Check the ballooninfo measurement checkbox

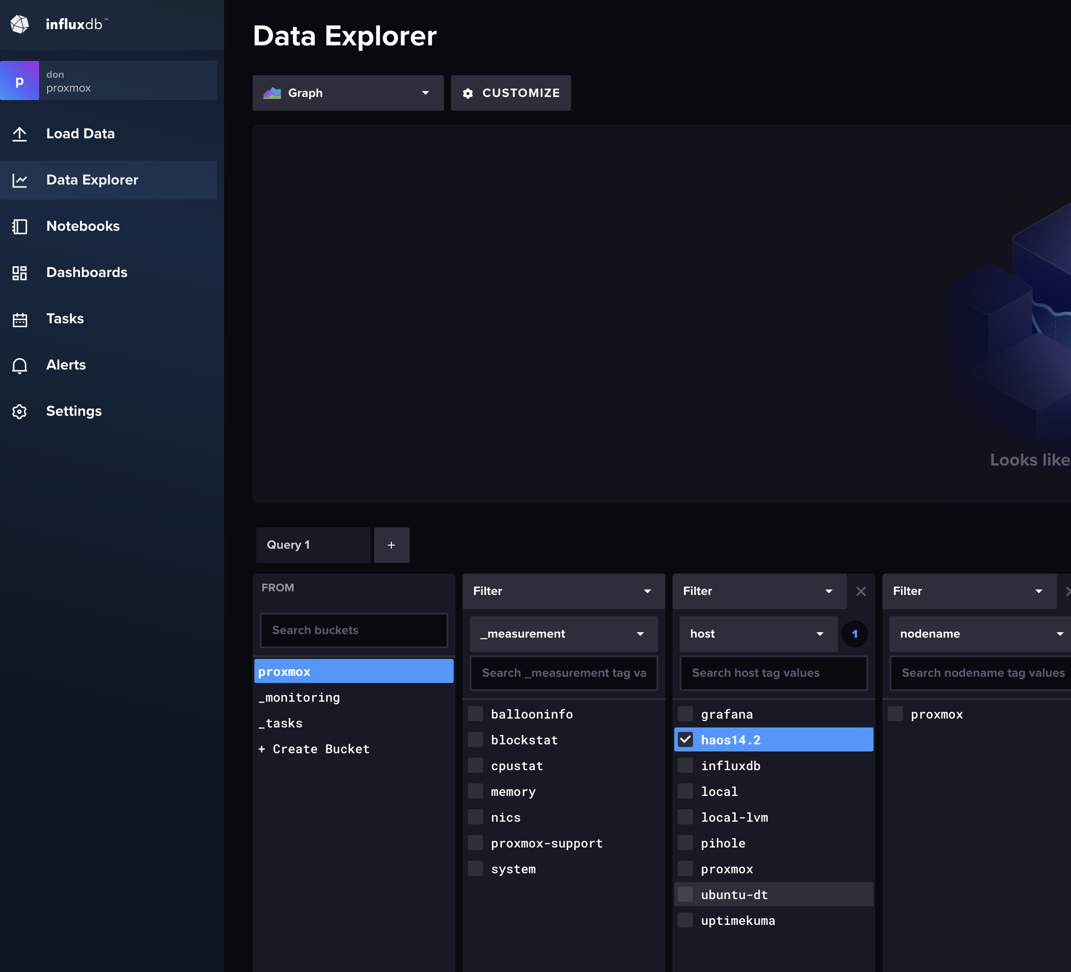coord(475,714)
